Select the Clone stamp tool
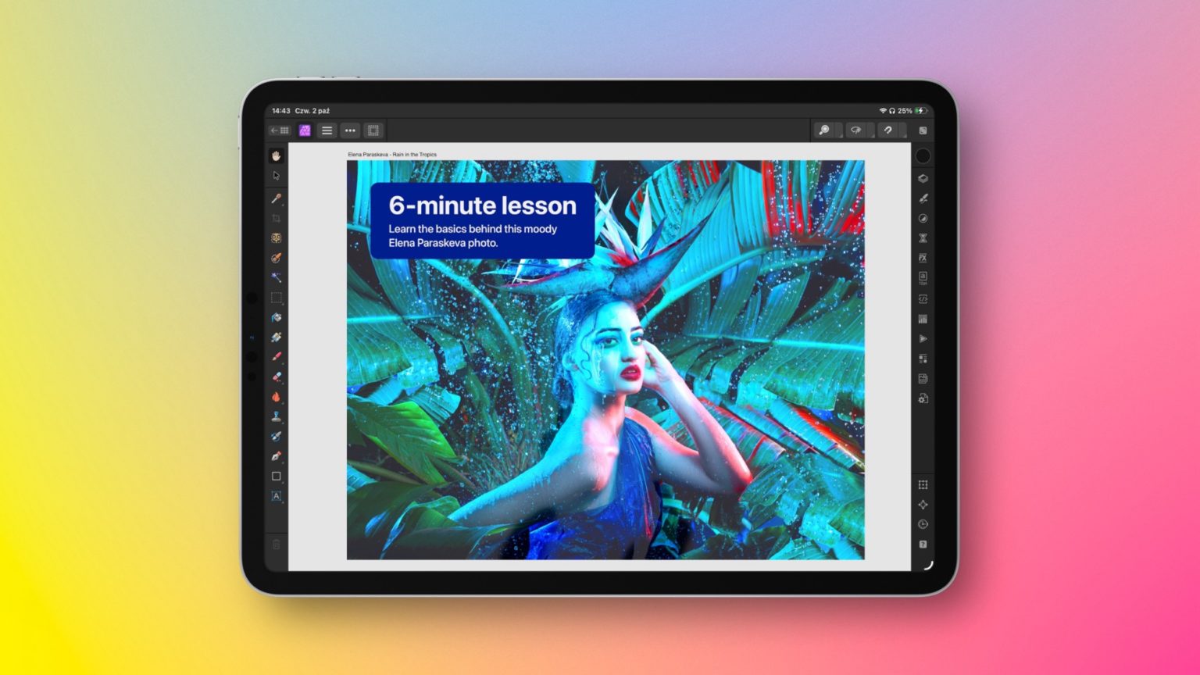1200x675 pixels. tap(276, 416)
